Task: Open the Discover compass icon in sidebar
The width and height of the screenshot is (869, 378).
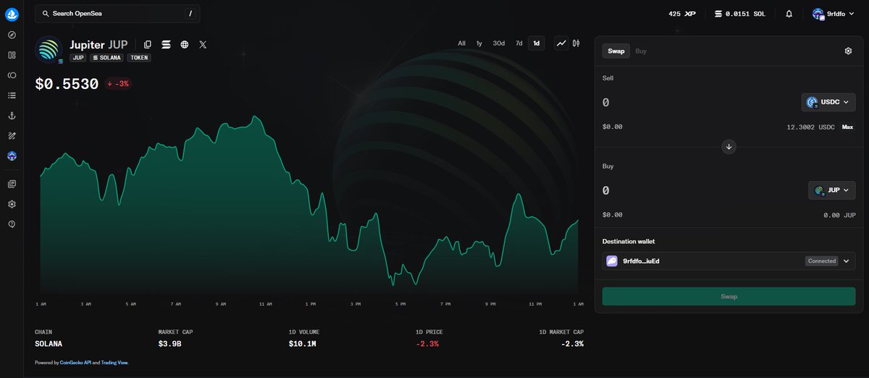Action: click(x=12, y=35)
